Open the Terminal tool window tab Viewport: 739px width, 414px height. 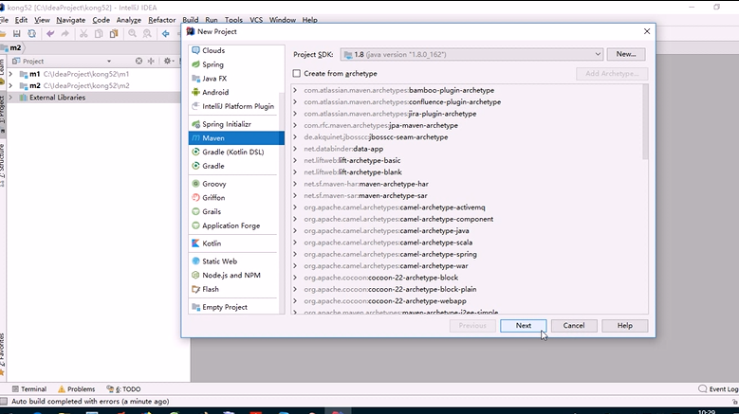(29, 389)
